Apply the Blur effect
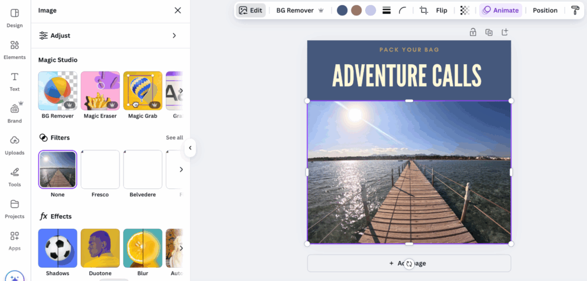Viewport: 587px width, 281px height. pyautogui.click(x=143, y=248)
